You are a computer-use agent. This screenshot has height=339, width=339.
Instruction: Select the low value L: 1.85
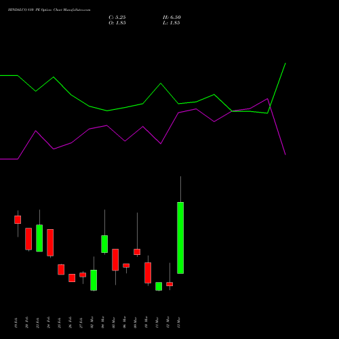[x=172, y=23]
